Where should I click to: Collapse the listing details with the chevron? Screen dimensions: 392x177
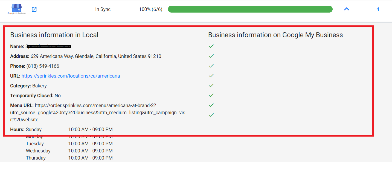(346, 9)
